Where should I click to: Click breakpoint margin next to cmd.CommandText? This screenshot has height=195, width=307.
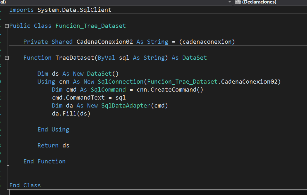click(x=2, y=97)
